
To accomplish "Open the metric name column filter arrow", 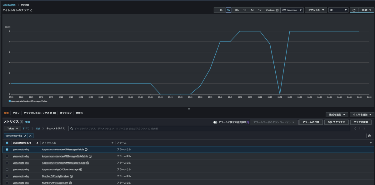I will (112, 143).
